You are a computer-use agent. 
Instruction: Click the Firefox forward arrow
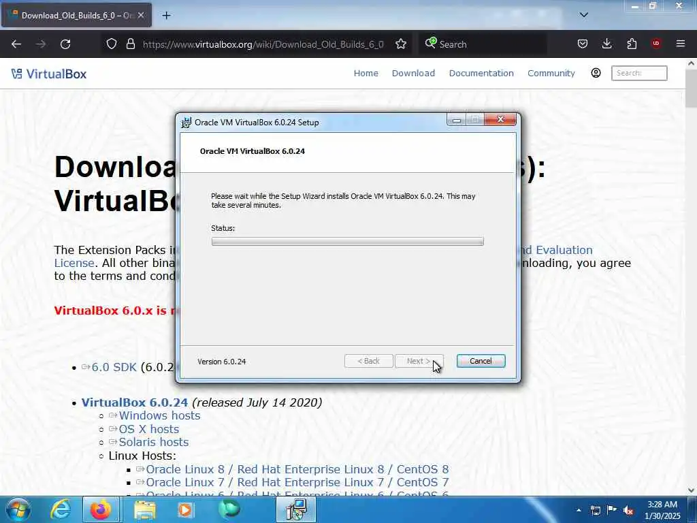41,44
